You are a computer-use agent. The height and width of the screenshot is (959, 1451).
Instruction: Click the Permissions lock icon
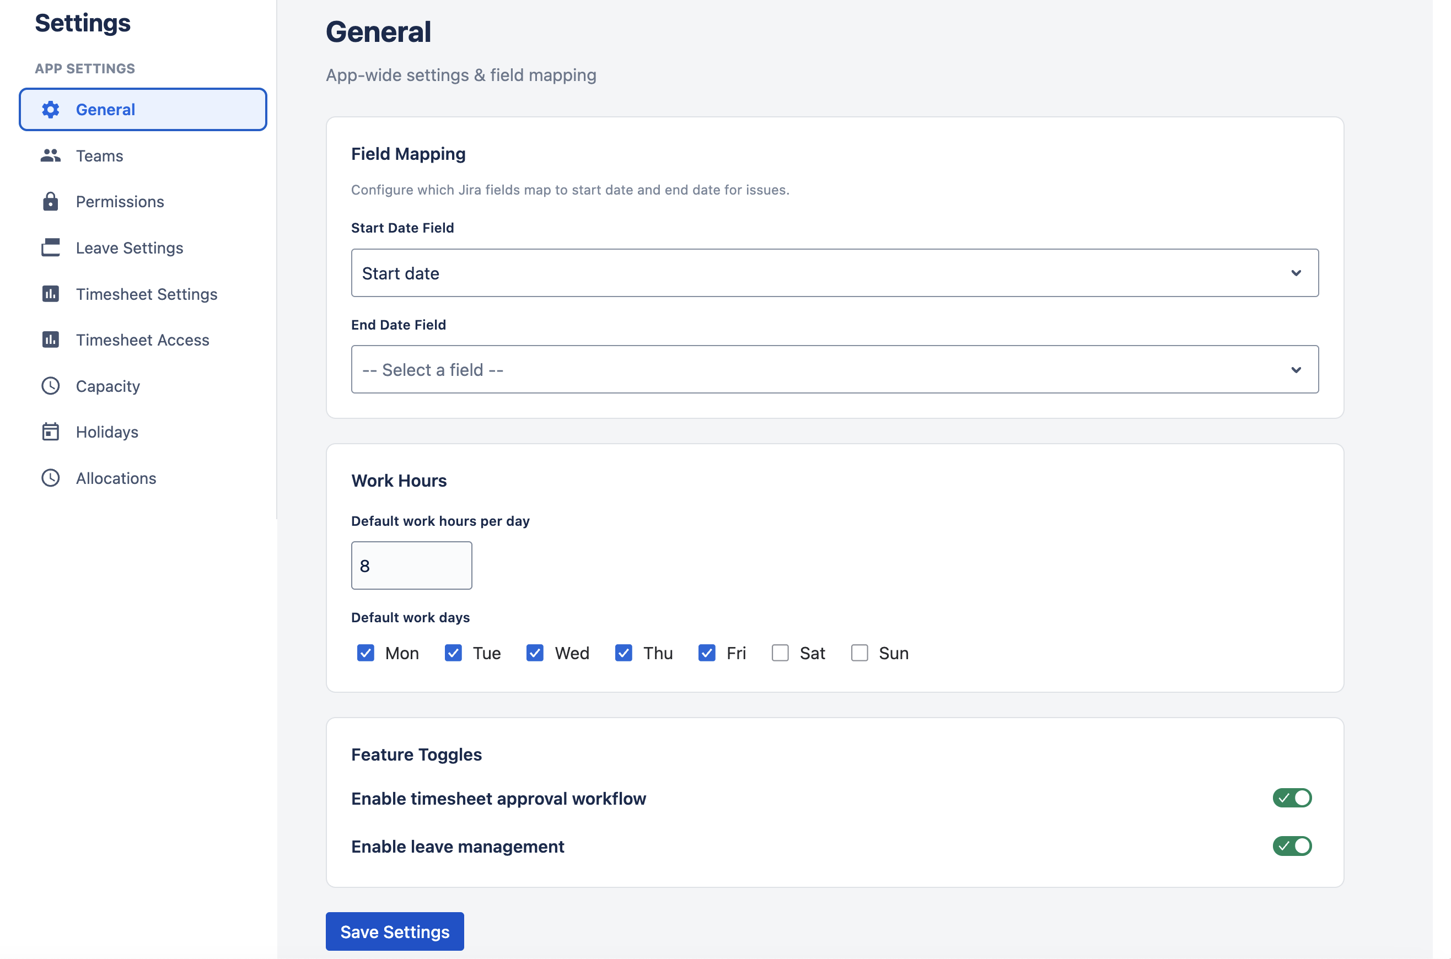tap(51, 201)
